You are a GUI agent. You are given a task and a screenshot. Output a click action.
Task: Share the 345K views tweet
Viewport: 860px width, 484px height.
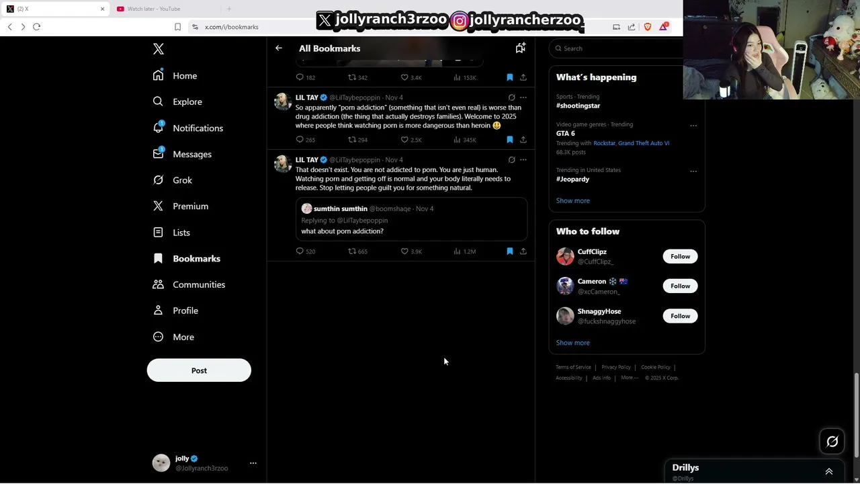click(523, 140)
